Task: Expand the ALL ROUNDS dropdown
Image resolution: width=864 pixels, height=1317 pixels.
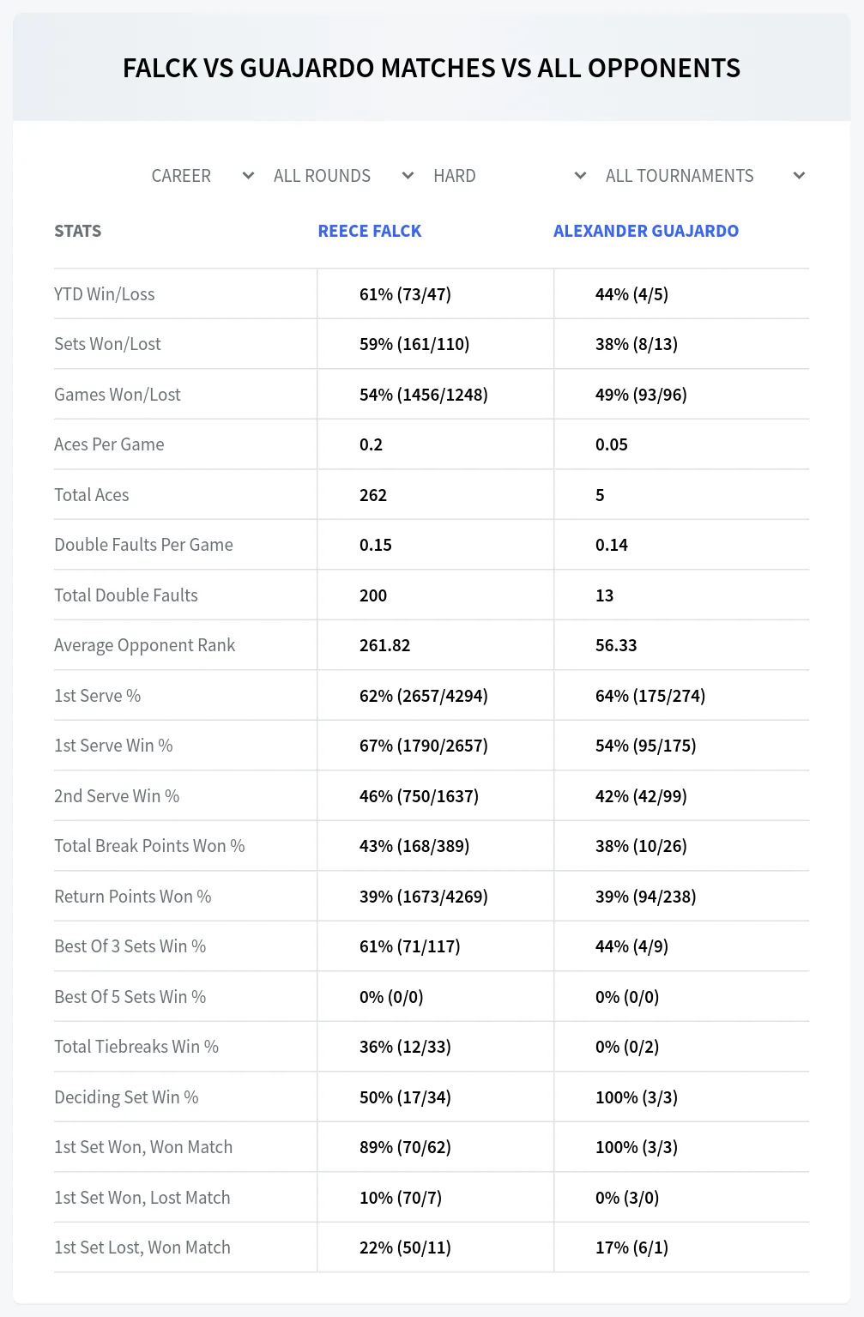Action: click(x=343, y=176)
